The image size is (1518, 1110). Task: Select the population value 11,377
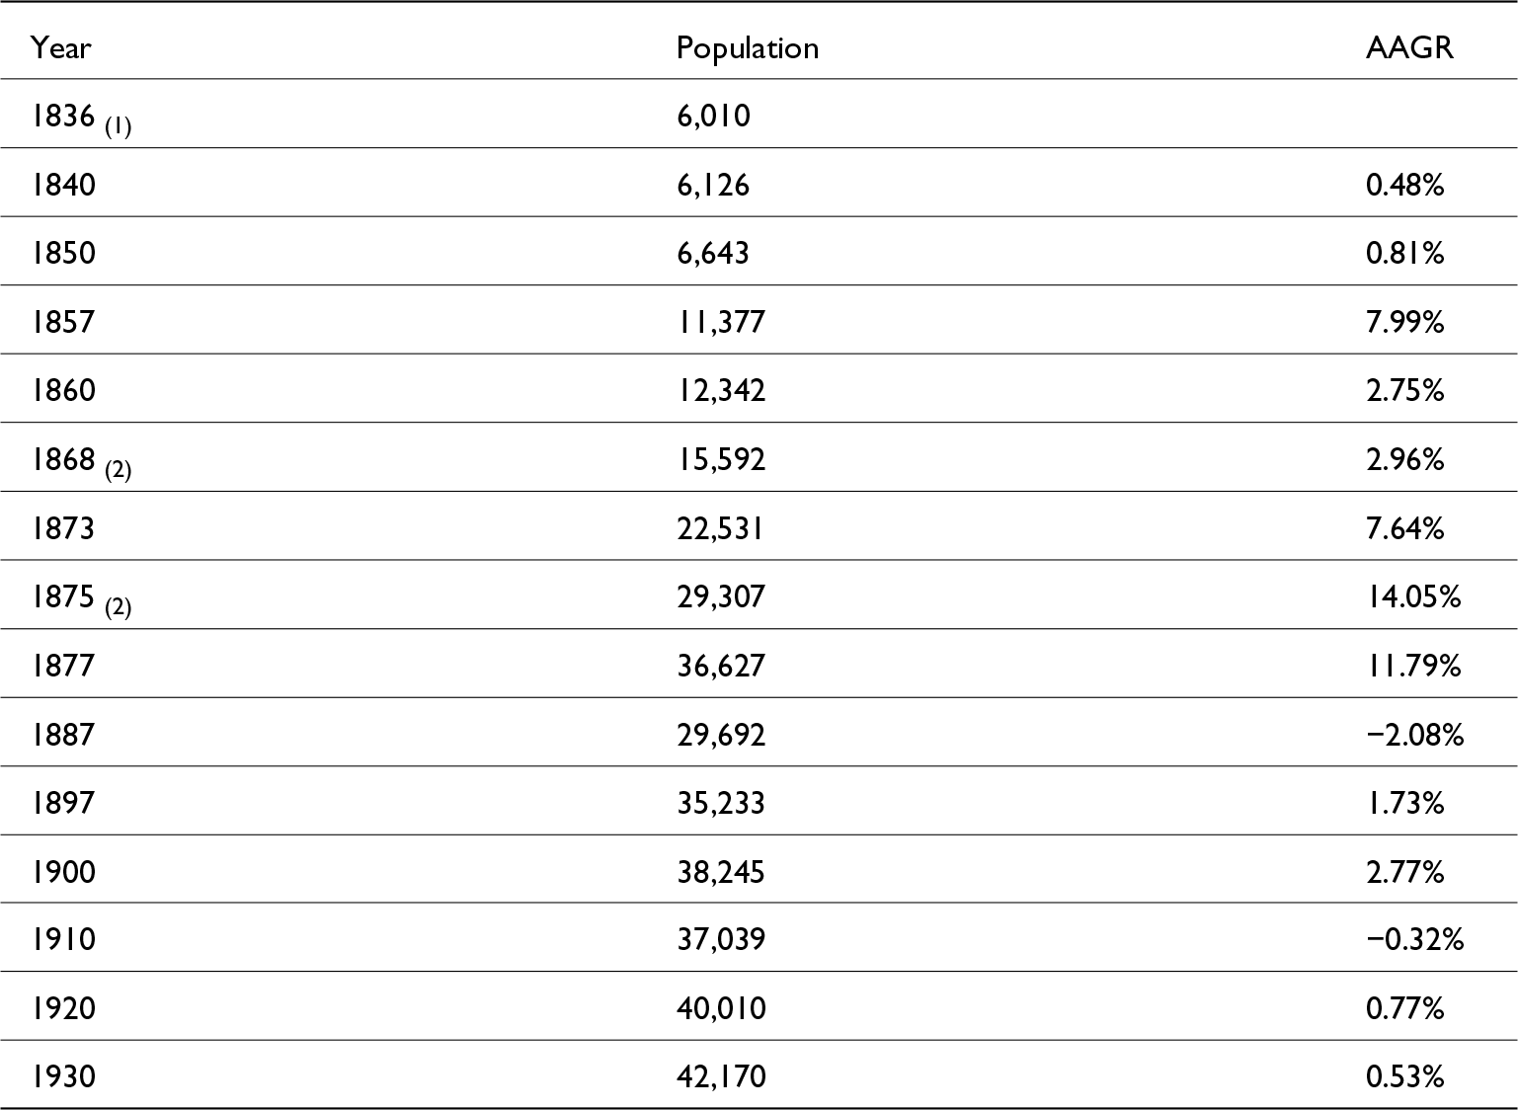(720, 322)
